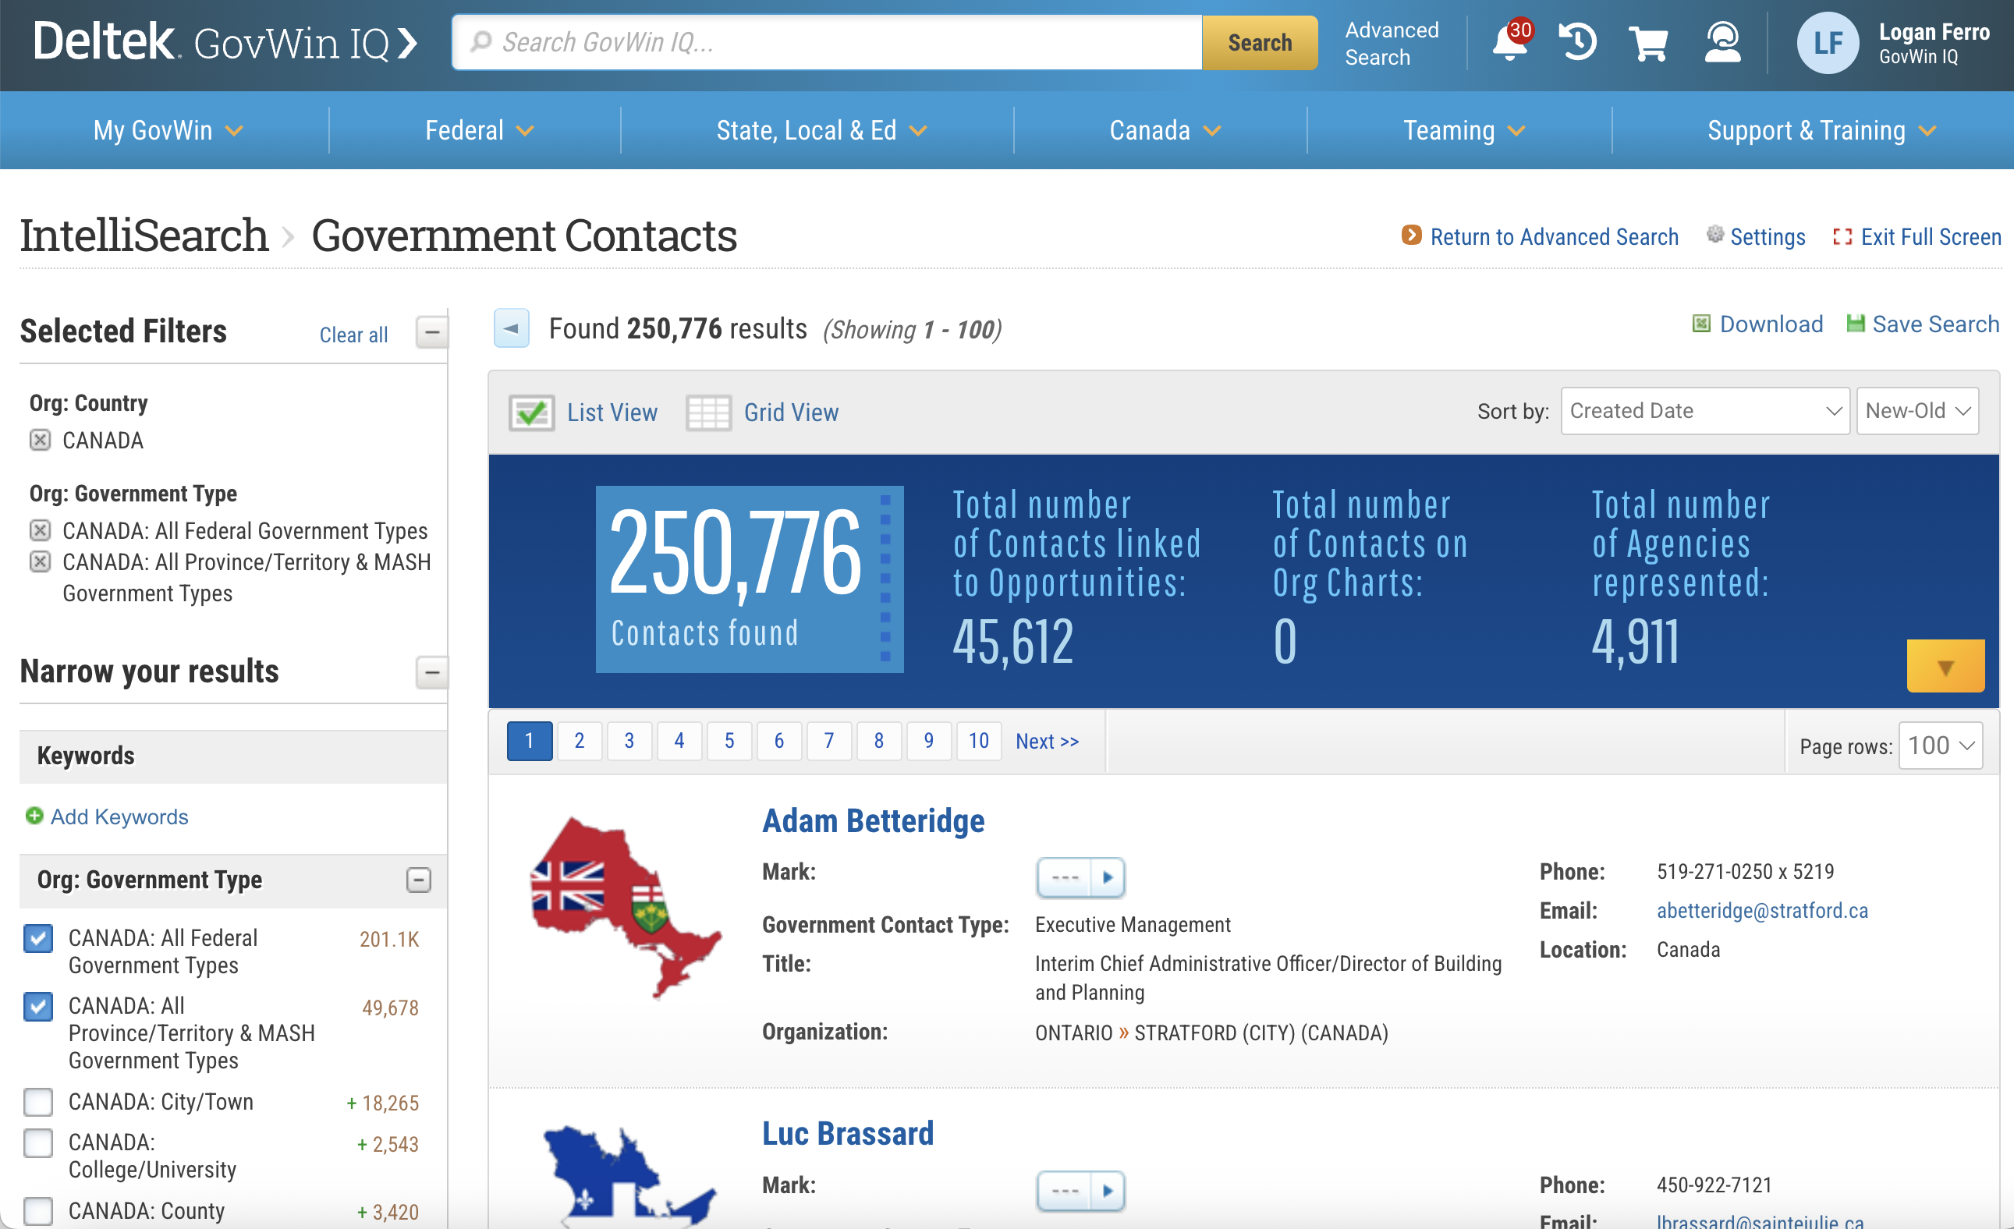Image resolution: width=2014 pixels, height=1229 pixels.
Task: Click the IntelliSearch breadcrumb
Action: [144, 236]
